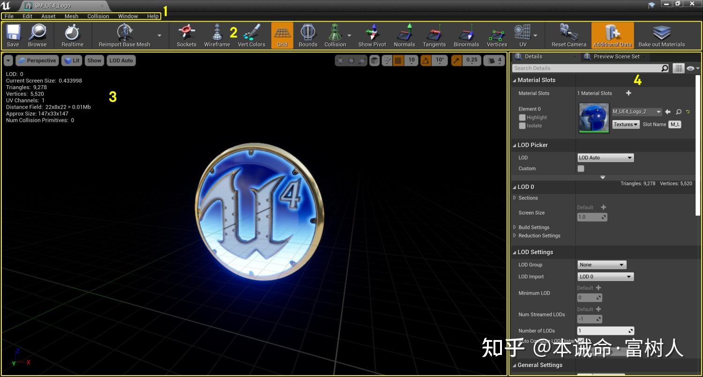This screenshot has height=377, width=703.
Task: Show Sockets in the viewport
Action: pos(187,36)
